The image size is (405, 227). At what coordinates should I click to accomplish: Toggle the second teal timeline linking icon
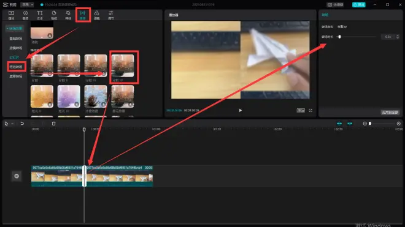[350, 124]
